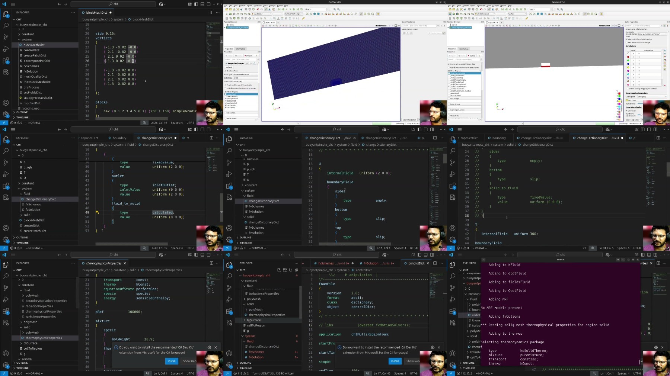Open Extensions view in blockMeshDict VS Code window
This screenshot has width=670, height=376.
point(6,60)
